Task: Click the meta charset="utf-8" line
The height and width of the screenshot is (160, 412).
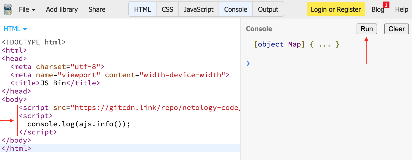Action: click(x=57, y=67)
